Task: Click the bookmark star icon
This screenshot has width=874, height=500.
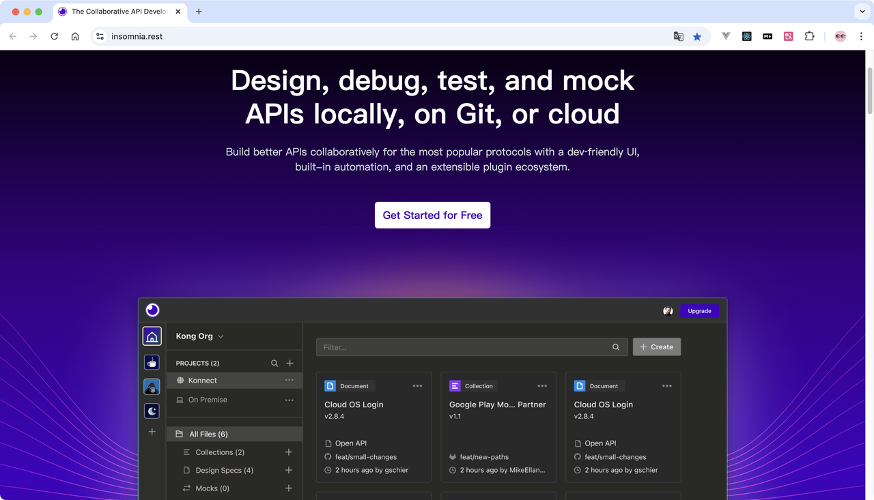Action: (x=697, y=36)
